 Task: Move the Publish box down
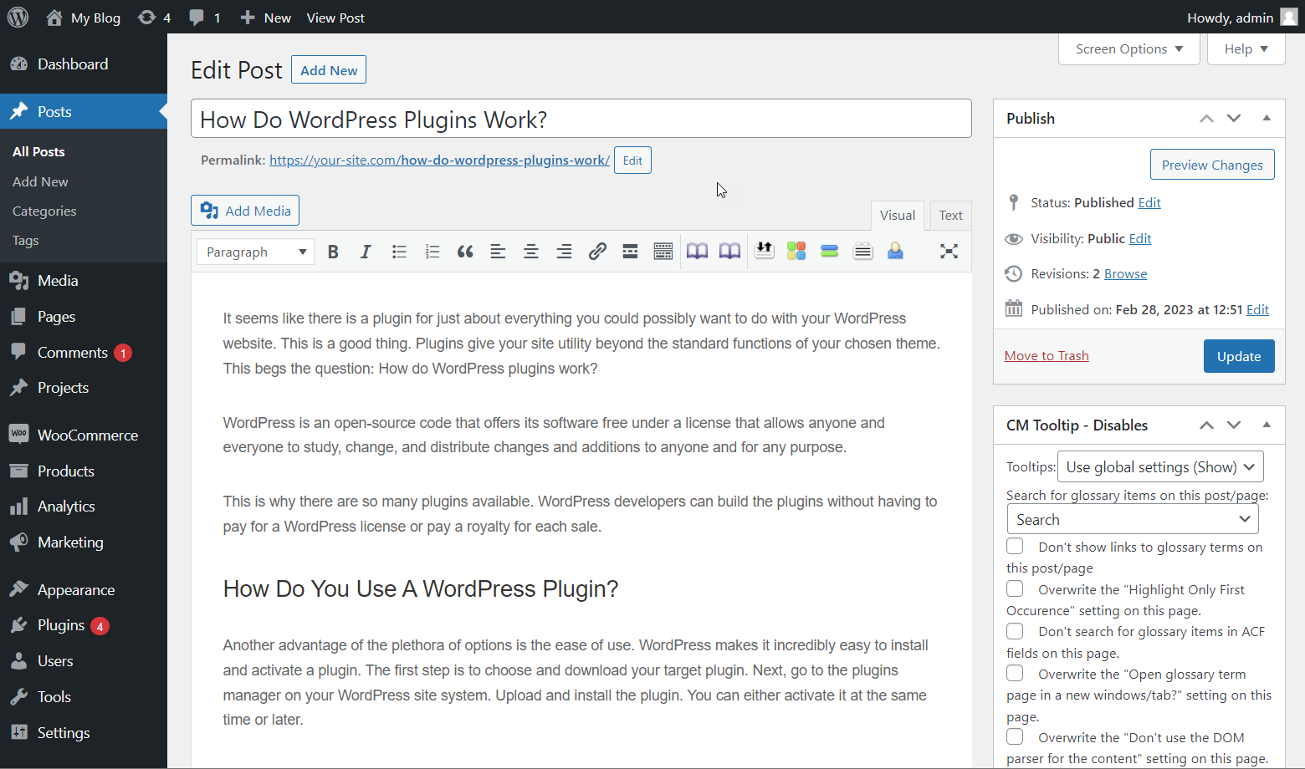pos(1234,119)
